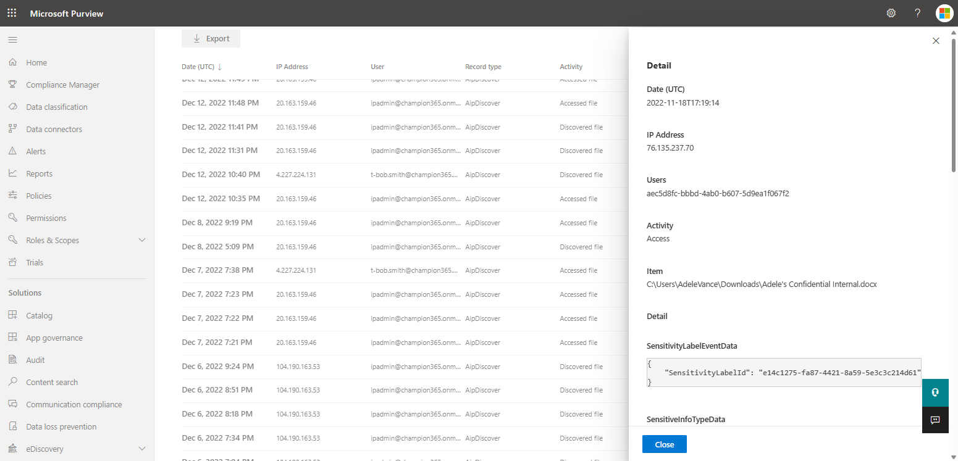958x461 pixels.
Task: Click the Alerts triangle icon
Action: click(x=12, y=151)
